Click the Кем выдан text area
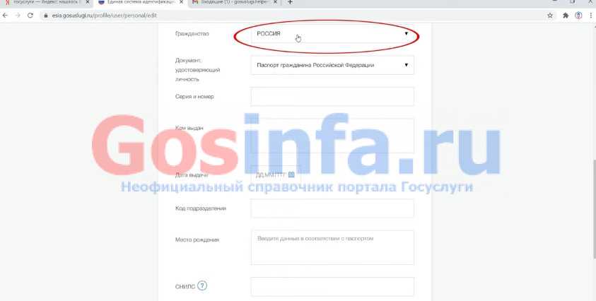 [x=332, y=135]
